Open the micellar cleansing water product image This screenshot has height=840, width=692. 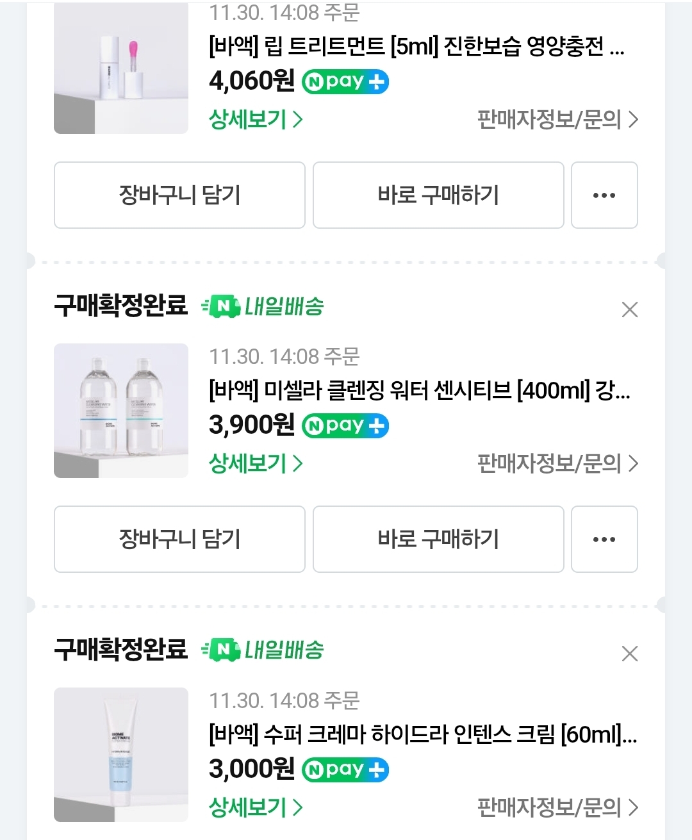click(121, 411)
